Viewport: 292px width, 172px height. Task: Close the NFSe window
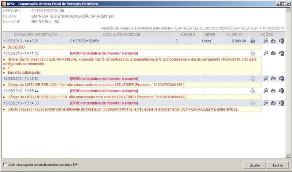pyautogui.click(x=288, y=4)
